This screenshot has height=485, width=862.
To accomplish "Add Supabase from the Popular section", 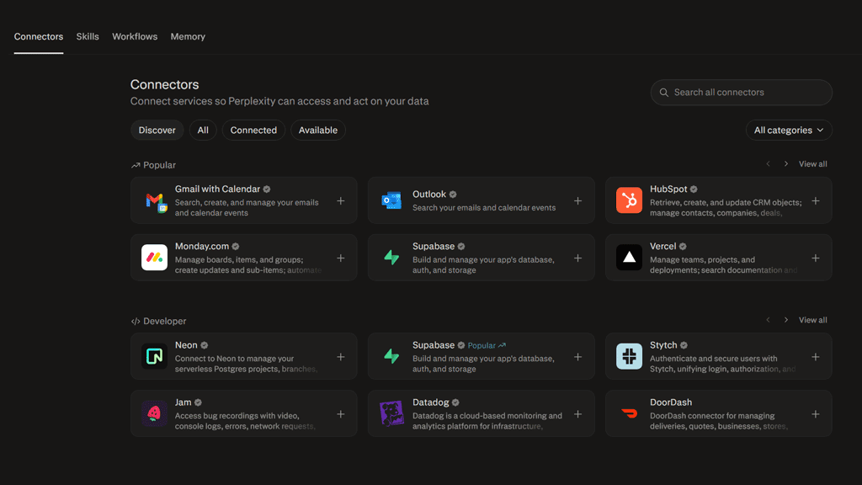I will point(577,258).
